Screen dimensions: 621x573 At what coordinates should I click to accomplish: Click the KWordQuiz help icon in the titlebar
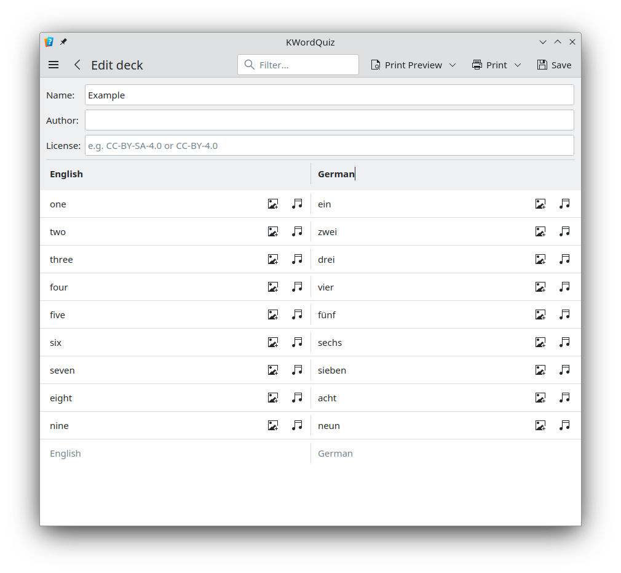pyautogui.click(x=49, y=42)
